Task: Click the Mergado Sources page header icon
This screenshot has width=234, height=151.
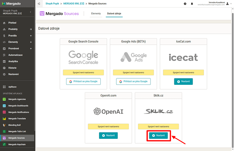Action: 42,14
